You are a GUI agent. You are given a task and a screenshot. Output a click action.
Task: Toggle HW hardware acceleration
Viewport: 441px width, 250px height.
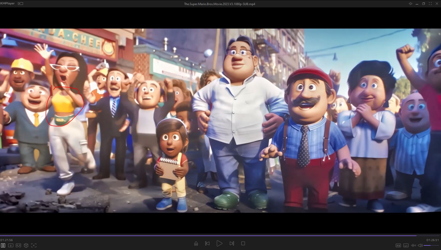pos(398,245)
